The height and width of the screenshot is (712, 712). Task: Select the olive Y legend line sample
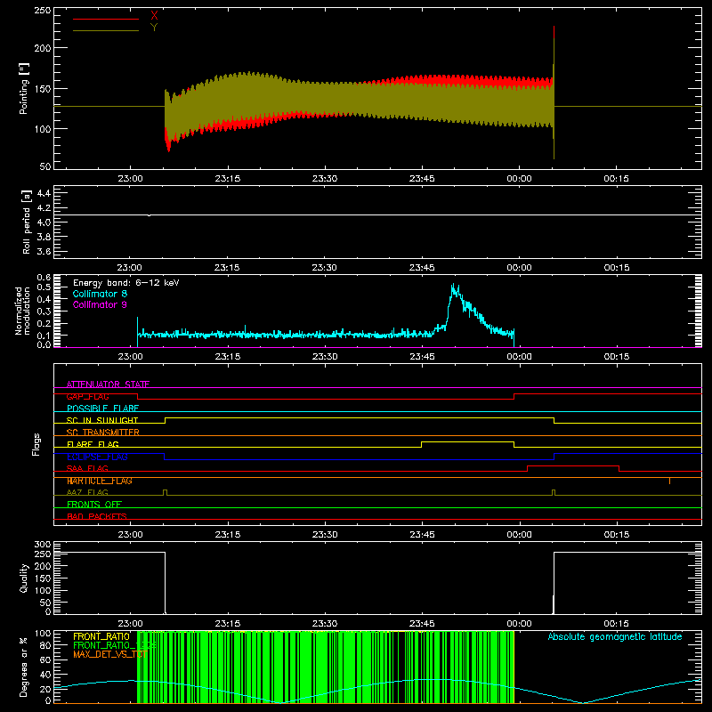pos(106,30)
